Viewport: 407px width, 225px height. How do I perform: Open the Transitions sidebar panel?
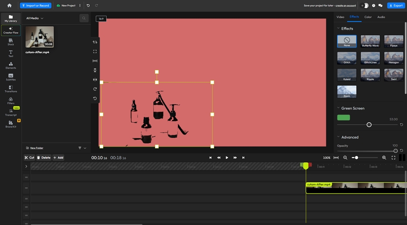click(x=10, y=89)
